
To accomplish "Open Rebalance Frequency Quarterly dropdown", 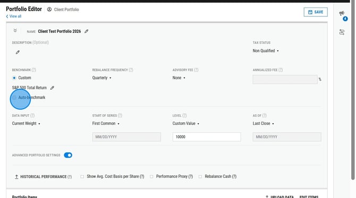I will pos(101,78).
